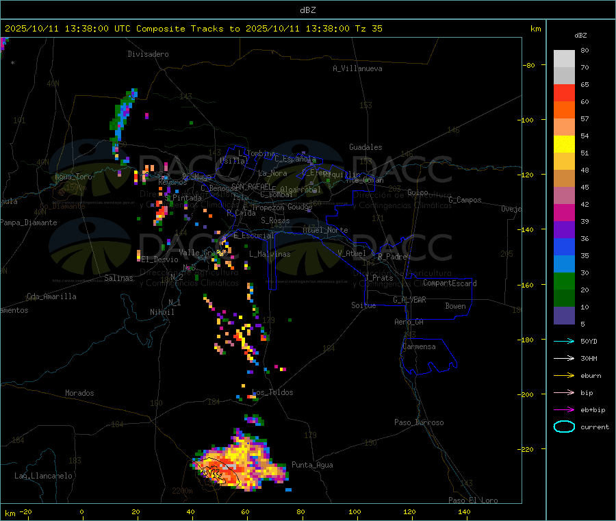Click the 'Paso_El_Loro' map label

point(473,500)
